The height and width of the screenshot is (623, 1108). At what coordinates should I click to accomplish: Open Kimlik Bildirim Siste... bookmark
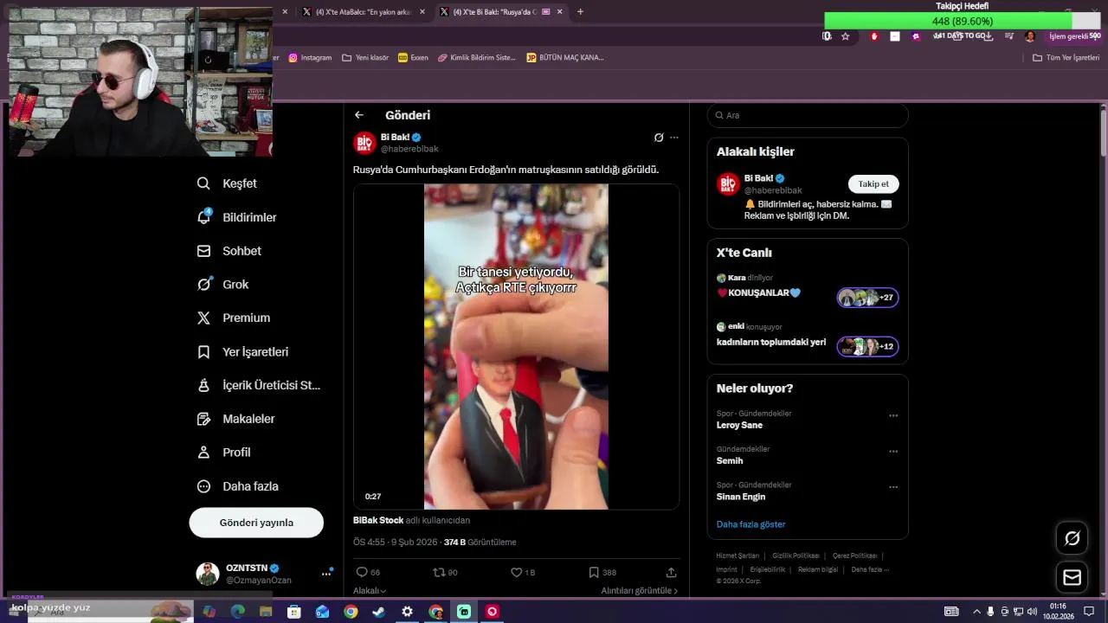pyautogui.click(x=476, y=58)
